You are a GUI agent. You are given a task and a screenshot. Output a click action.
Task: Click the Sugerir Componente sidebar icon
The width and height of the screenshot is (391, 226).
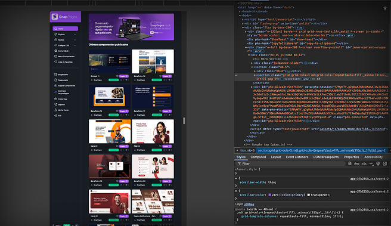(x=55, y=85)
